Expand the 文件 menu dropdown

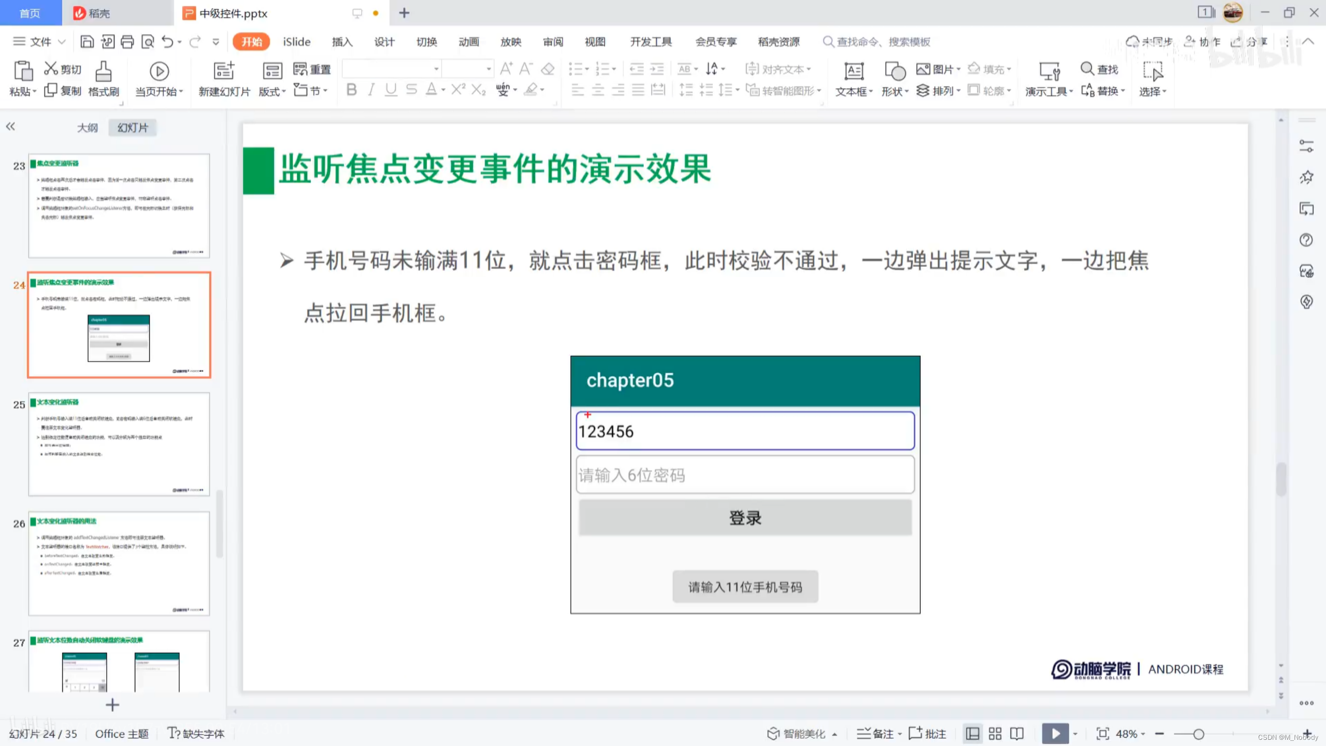pyautogui.click(x=39, y=42)
